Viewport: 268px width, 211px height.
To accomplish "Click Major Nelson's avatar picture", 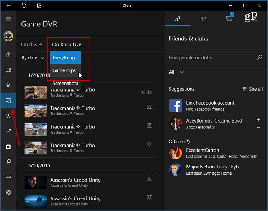I will point(175,169).
